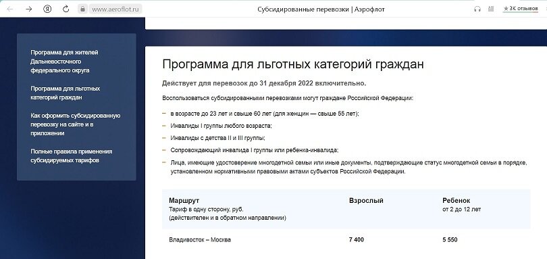Click the Ребенок column header
This screenshot has width=547, height=259.
[457, 201]
